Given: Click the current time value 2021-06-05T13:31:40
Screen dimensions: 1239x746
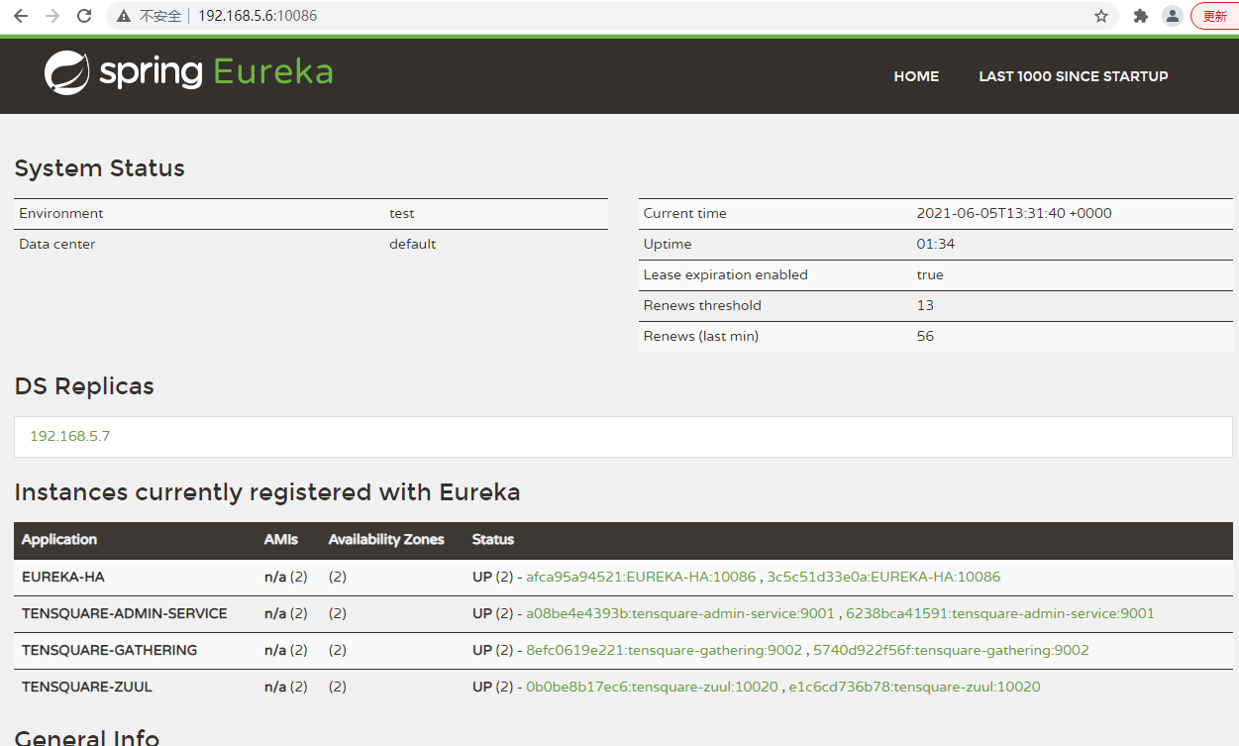Looking at the screenshot, I should click(1014, 213).
